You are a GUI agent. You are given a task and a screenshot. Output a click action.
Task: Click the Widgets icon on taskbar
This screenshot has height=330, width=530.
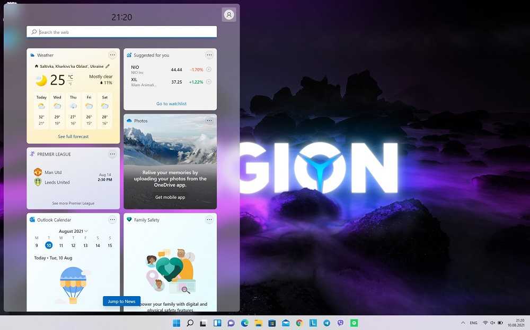[x=217, y=323]
